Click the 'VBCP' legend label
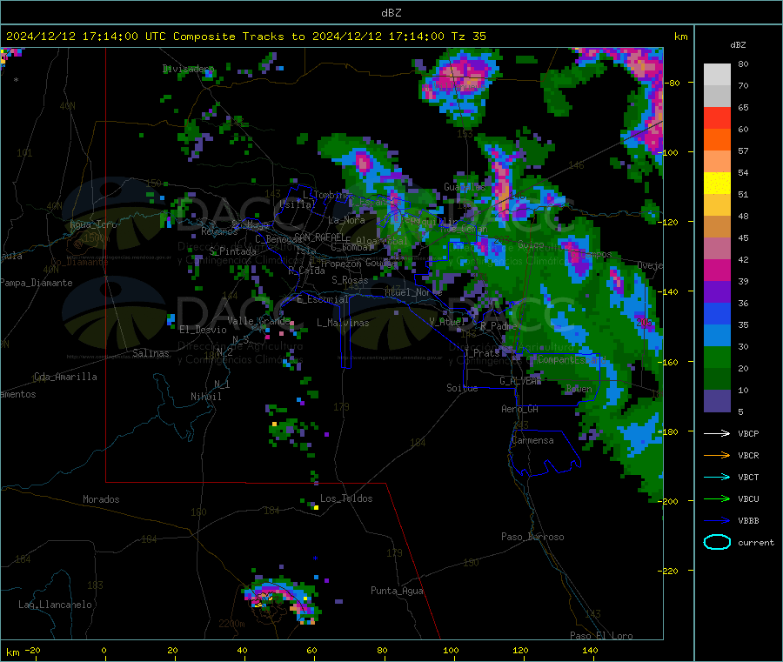The width and height of the screenshot is (783, 662). 748,433
